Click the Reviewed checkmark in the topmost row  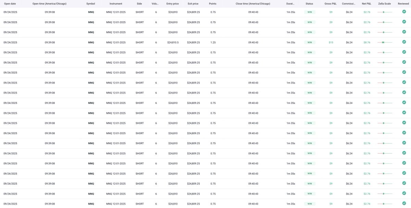tap(404, 12)
